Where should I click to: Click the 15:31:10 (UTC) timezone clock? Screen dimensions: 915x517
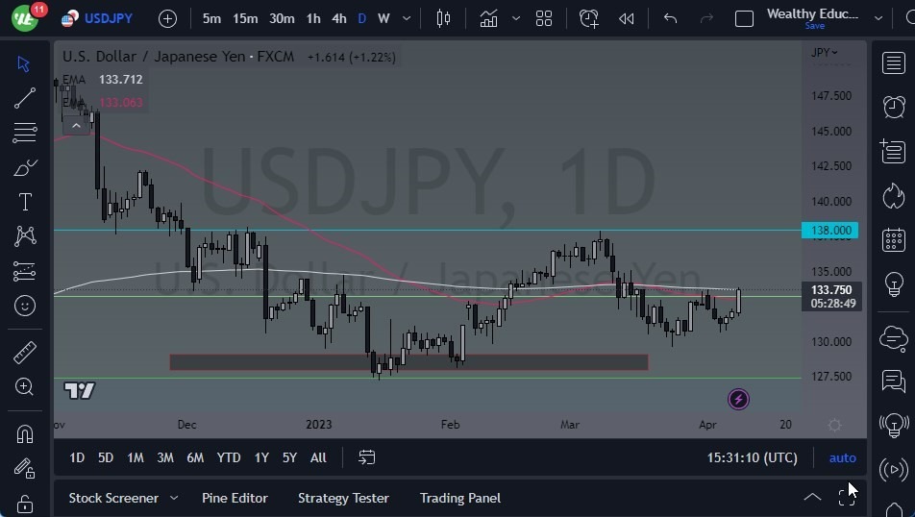point(753,457)
